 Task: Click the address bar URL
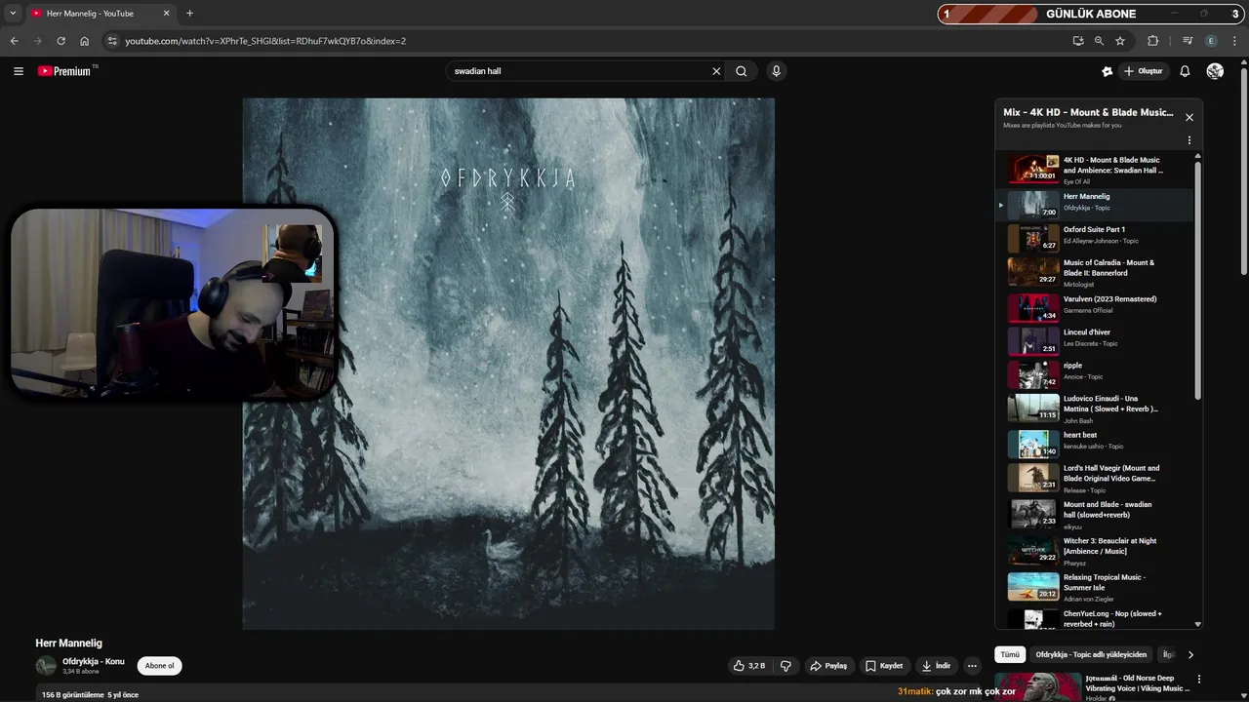click(x=265, y=41)
